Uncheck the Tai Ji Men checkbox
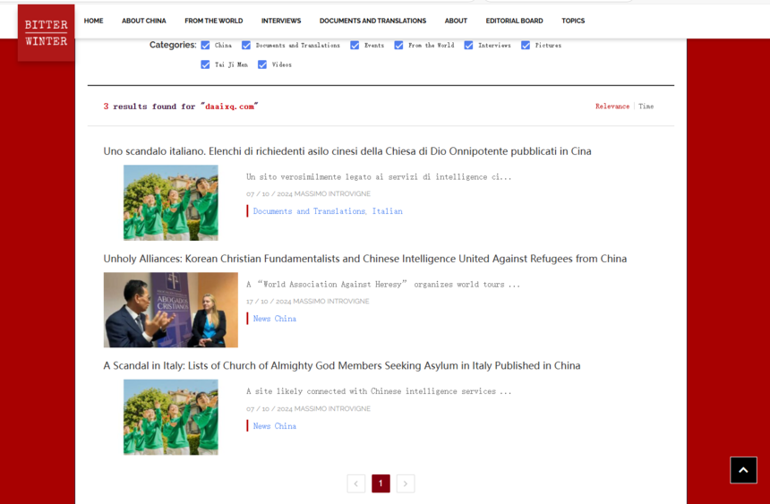770x504 pixels. [x=205, y=64]
